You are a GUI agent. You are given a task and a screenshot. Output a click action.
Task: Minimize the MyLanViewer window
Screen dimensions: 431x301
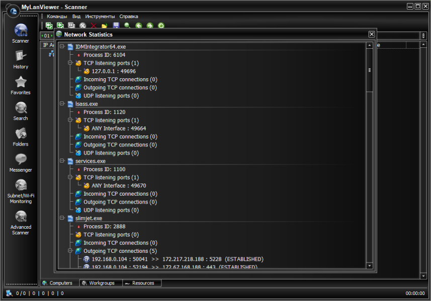point(410,7)
